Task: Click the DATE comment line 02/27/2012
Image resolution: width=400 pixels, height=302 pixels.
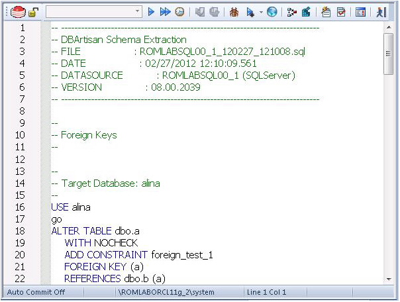Action: click(154, 64)
